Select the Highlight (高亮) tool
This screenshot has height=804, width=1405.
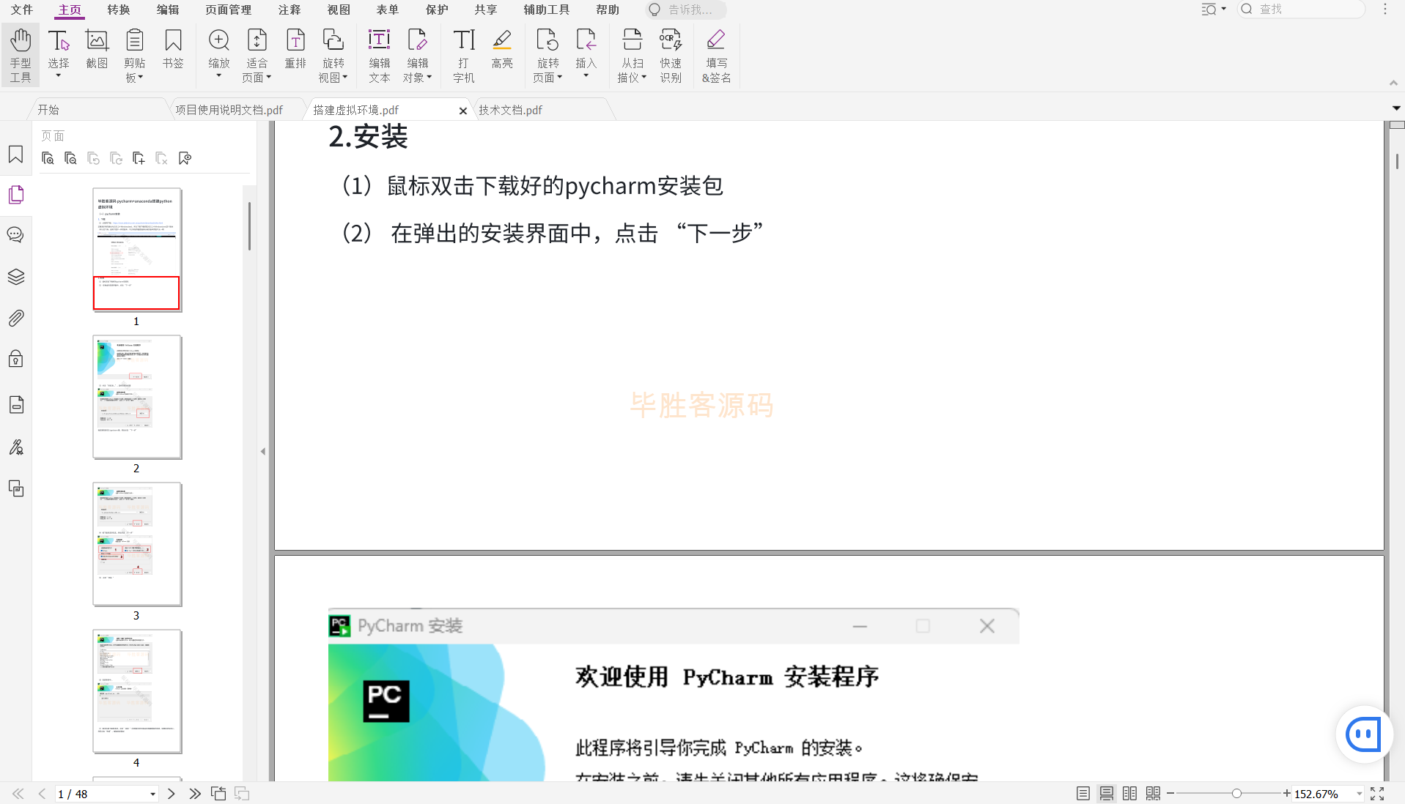[502, 48]
